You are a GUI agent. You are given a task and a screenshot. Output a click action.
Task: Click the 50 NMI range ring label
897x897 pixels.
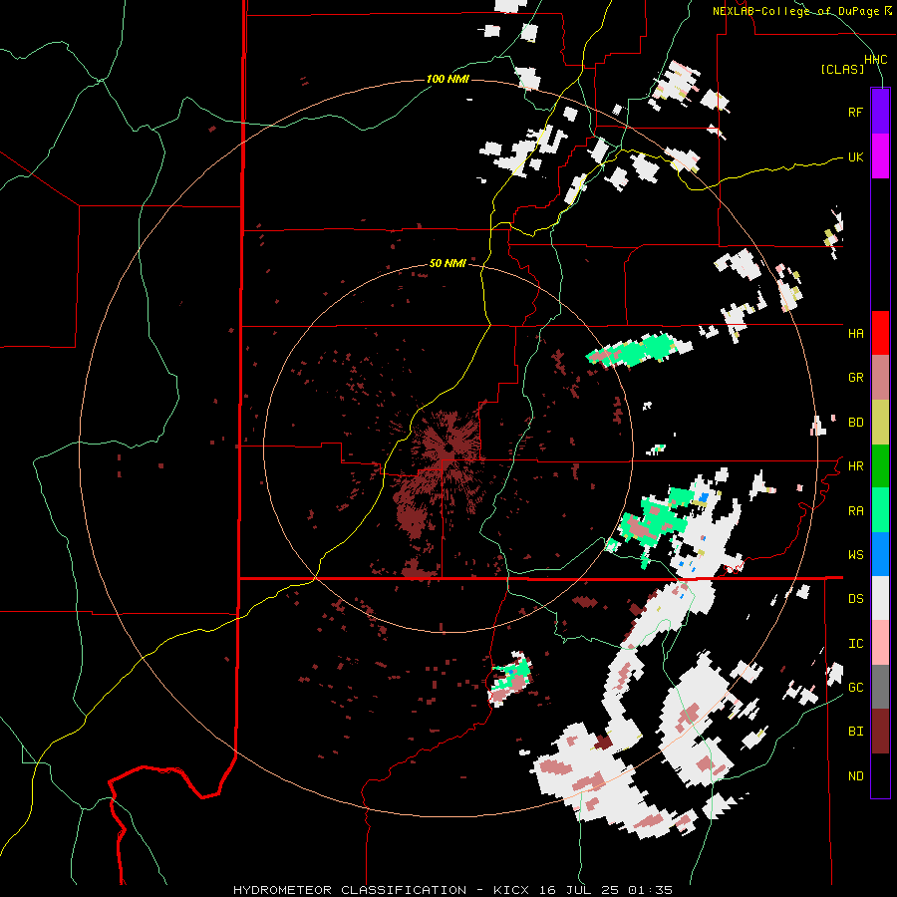[448, 263]
